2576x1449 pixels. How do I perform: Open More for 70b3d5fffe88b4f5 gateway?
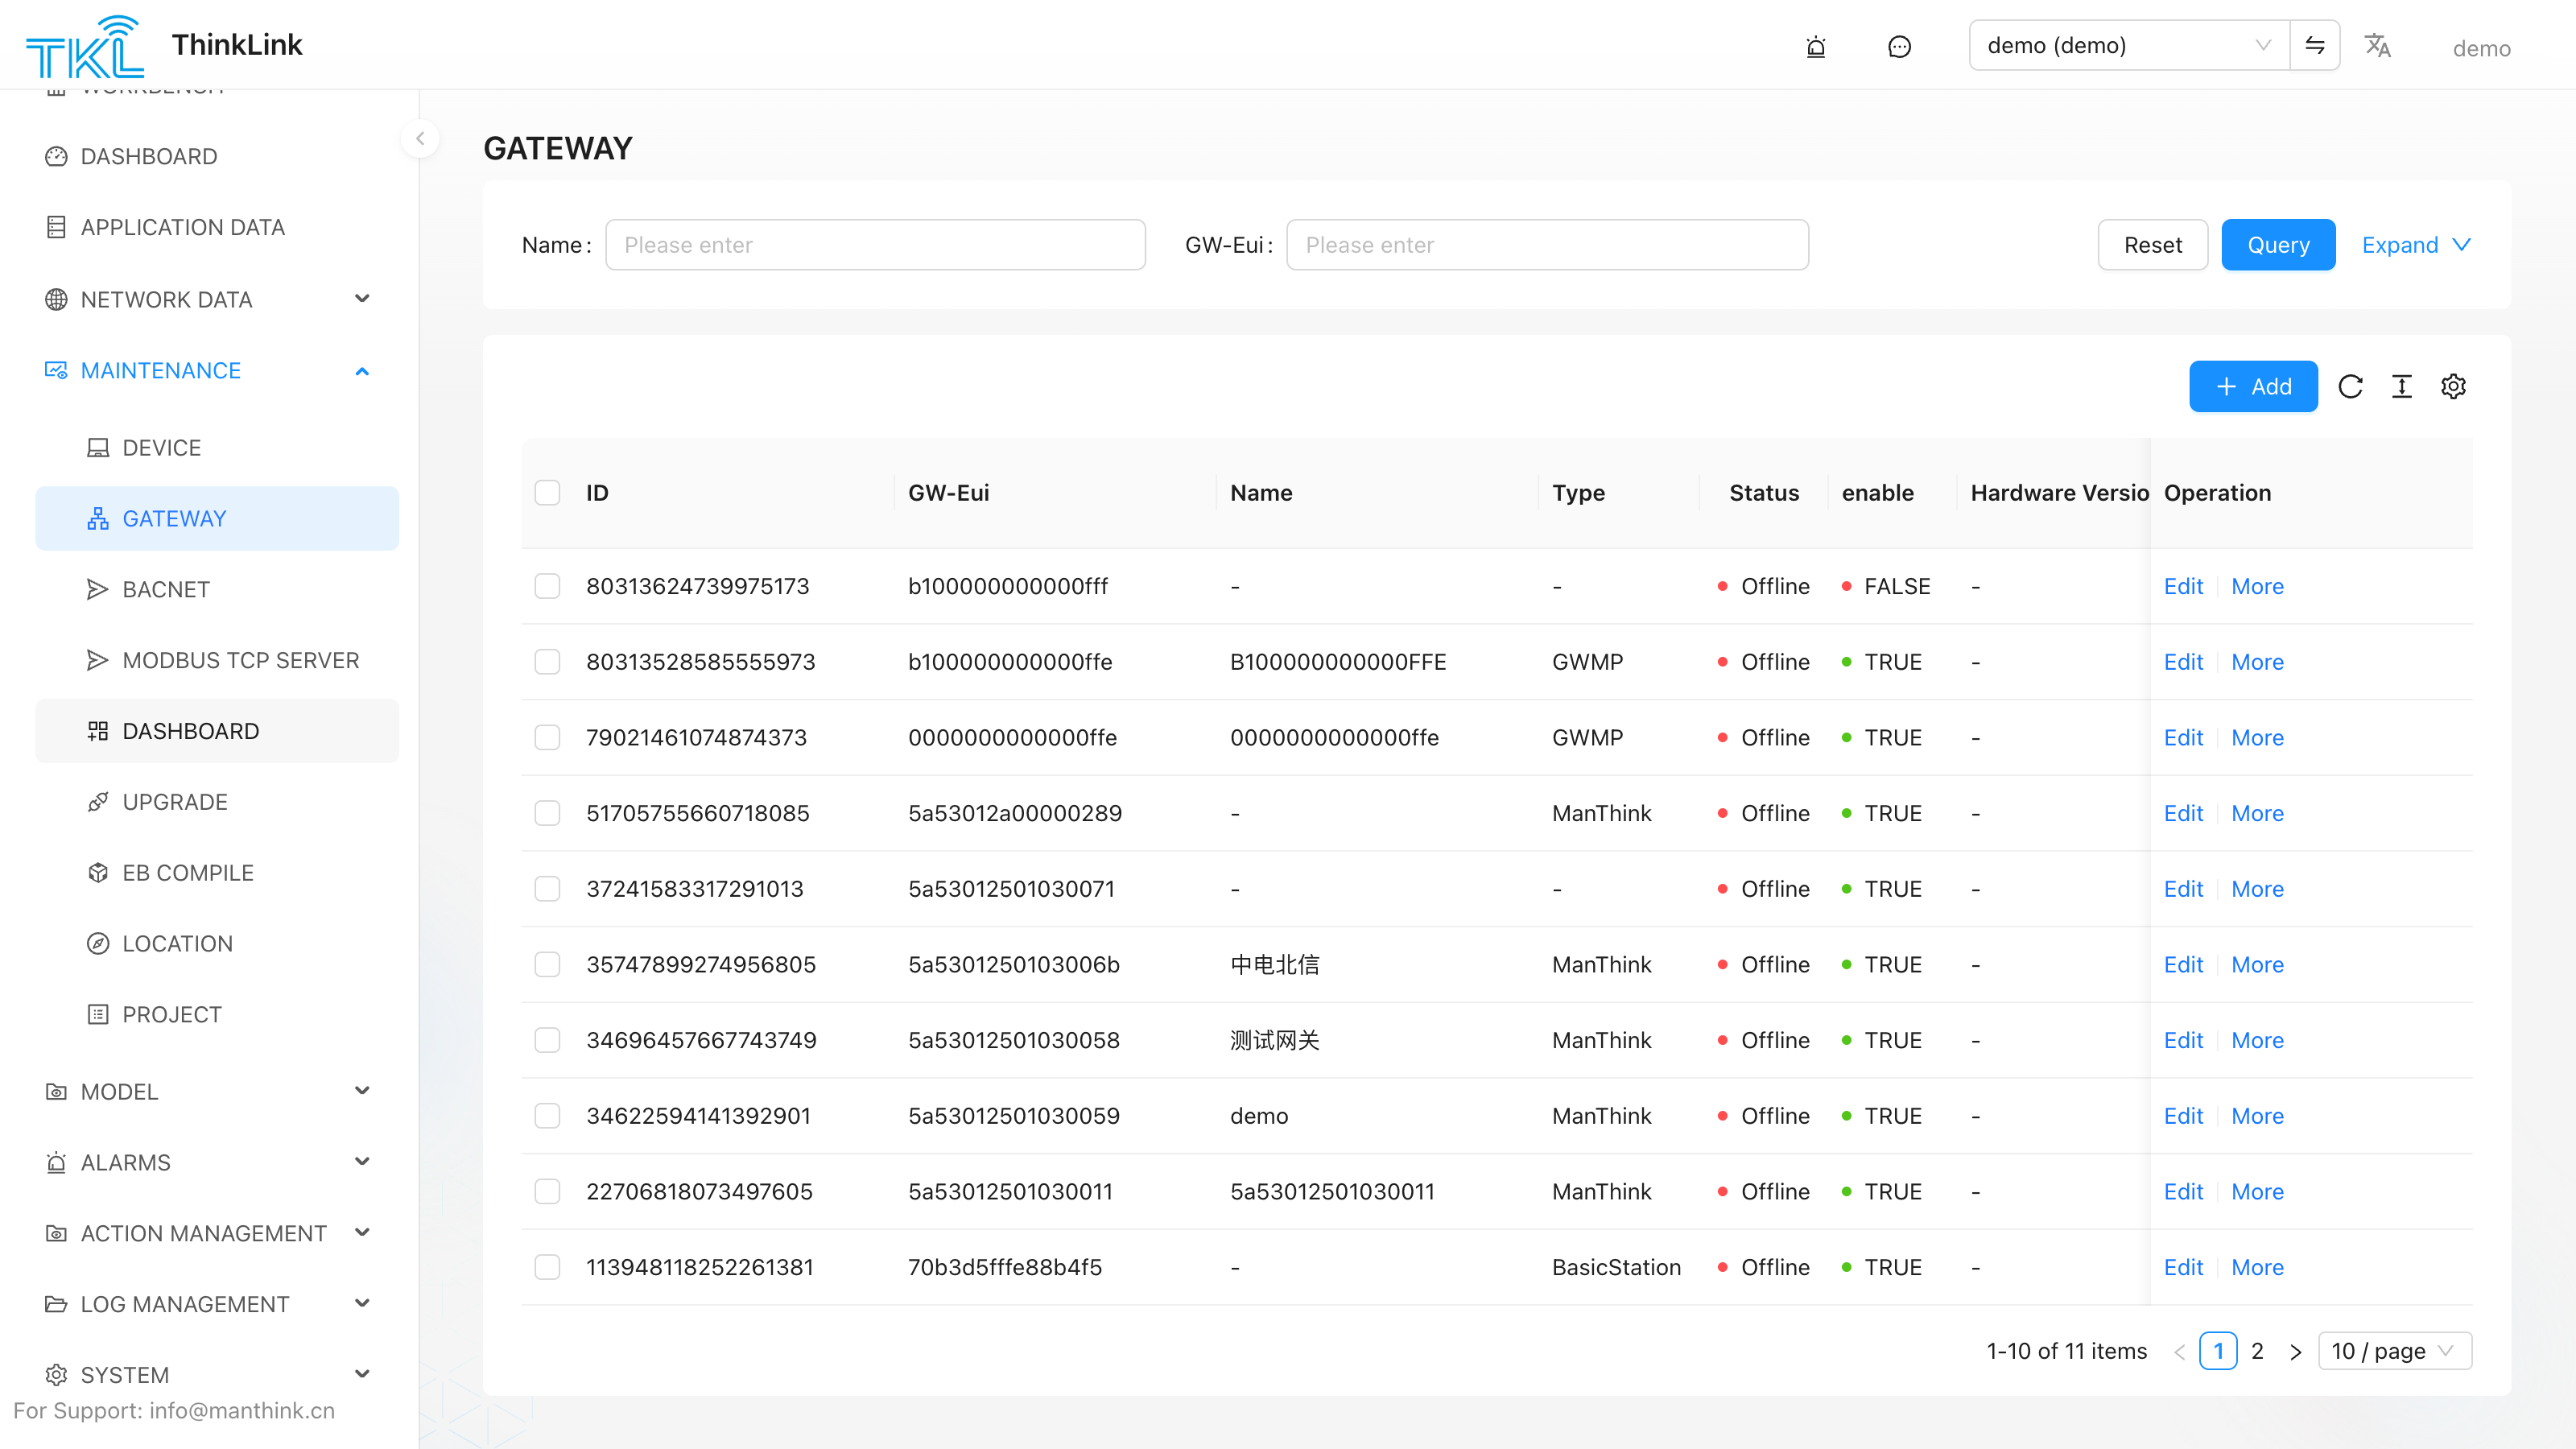2257,1267
